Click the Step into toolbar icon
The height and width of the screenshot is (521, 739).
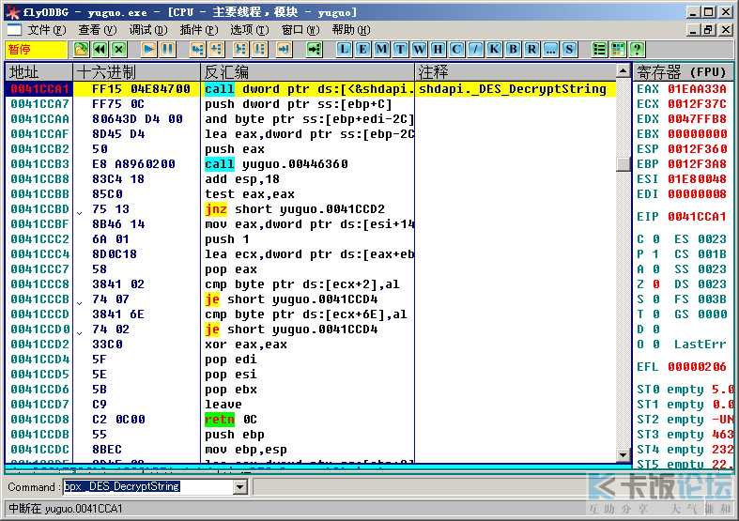click(x=197, y=49)
